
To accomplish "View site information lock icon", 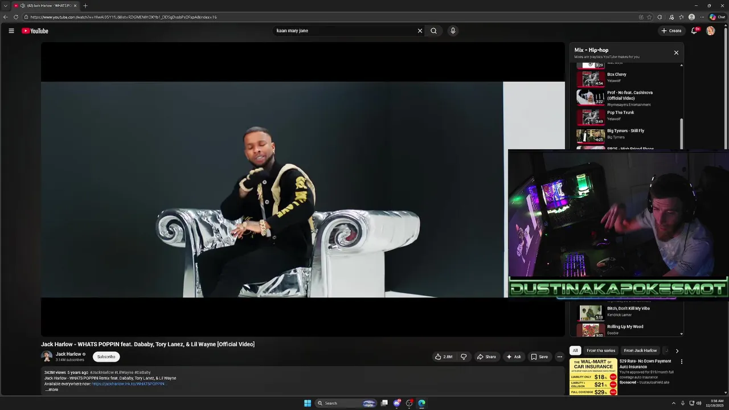I will pyautogui.click(x=26, y=17).
